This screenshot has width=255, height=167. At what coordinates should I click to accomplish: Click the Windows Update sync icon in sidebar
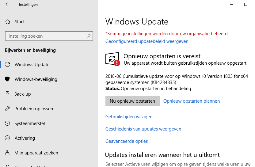point(8,65)
